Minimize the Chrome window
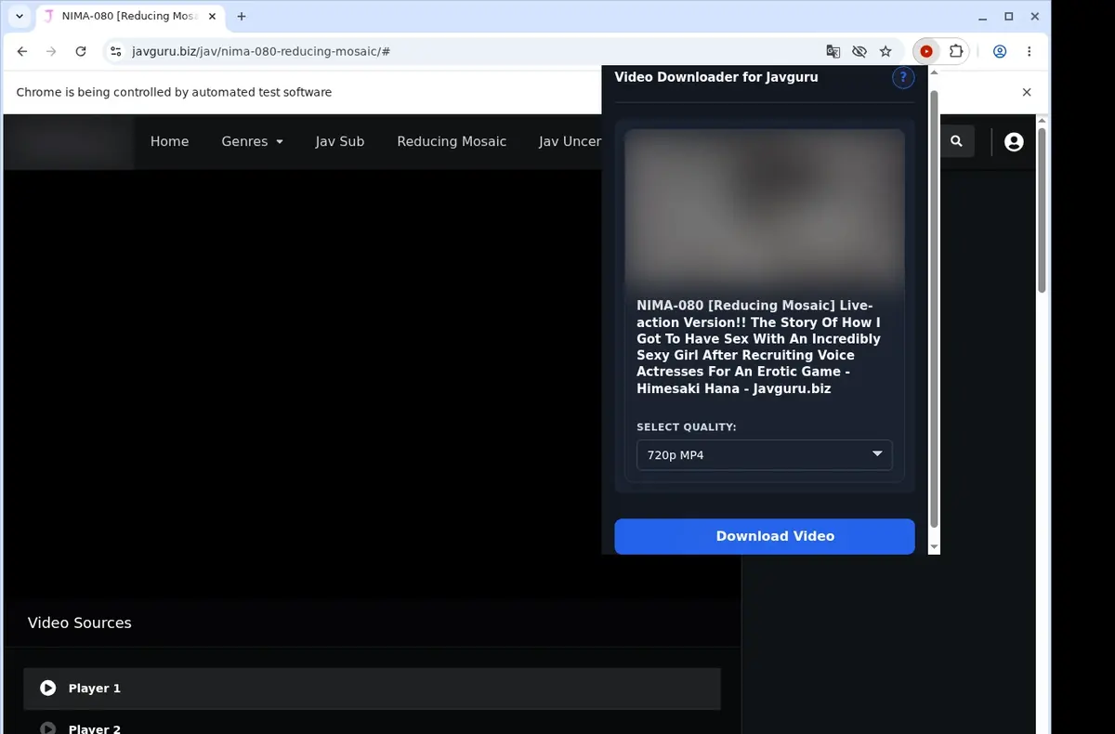 [984, 16]
